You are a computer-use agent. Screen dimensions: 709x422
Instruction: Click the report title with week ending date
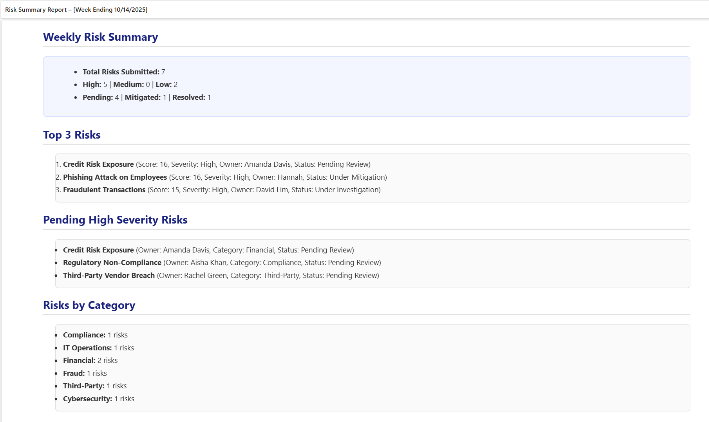(76, 10)
